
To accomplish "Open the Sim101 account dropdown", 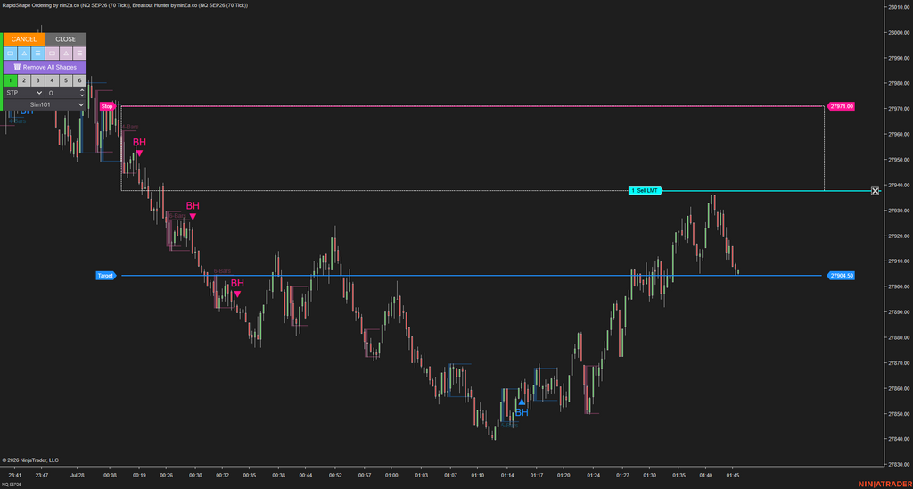I will [45, 105].
